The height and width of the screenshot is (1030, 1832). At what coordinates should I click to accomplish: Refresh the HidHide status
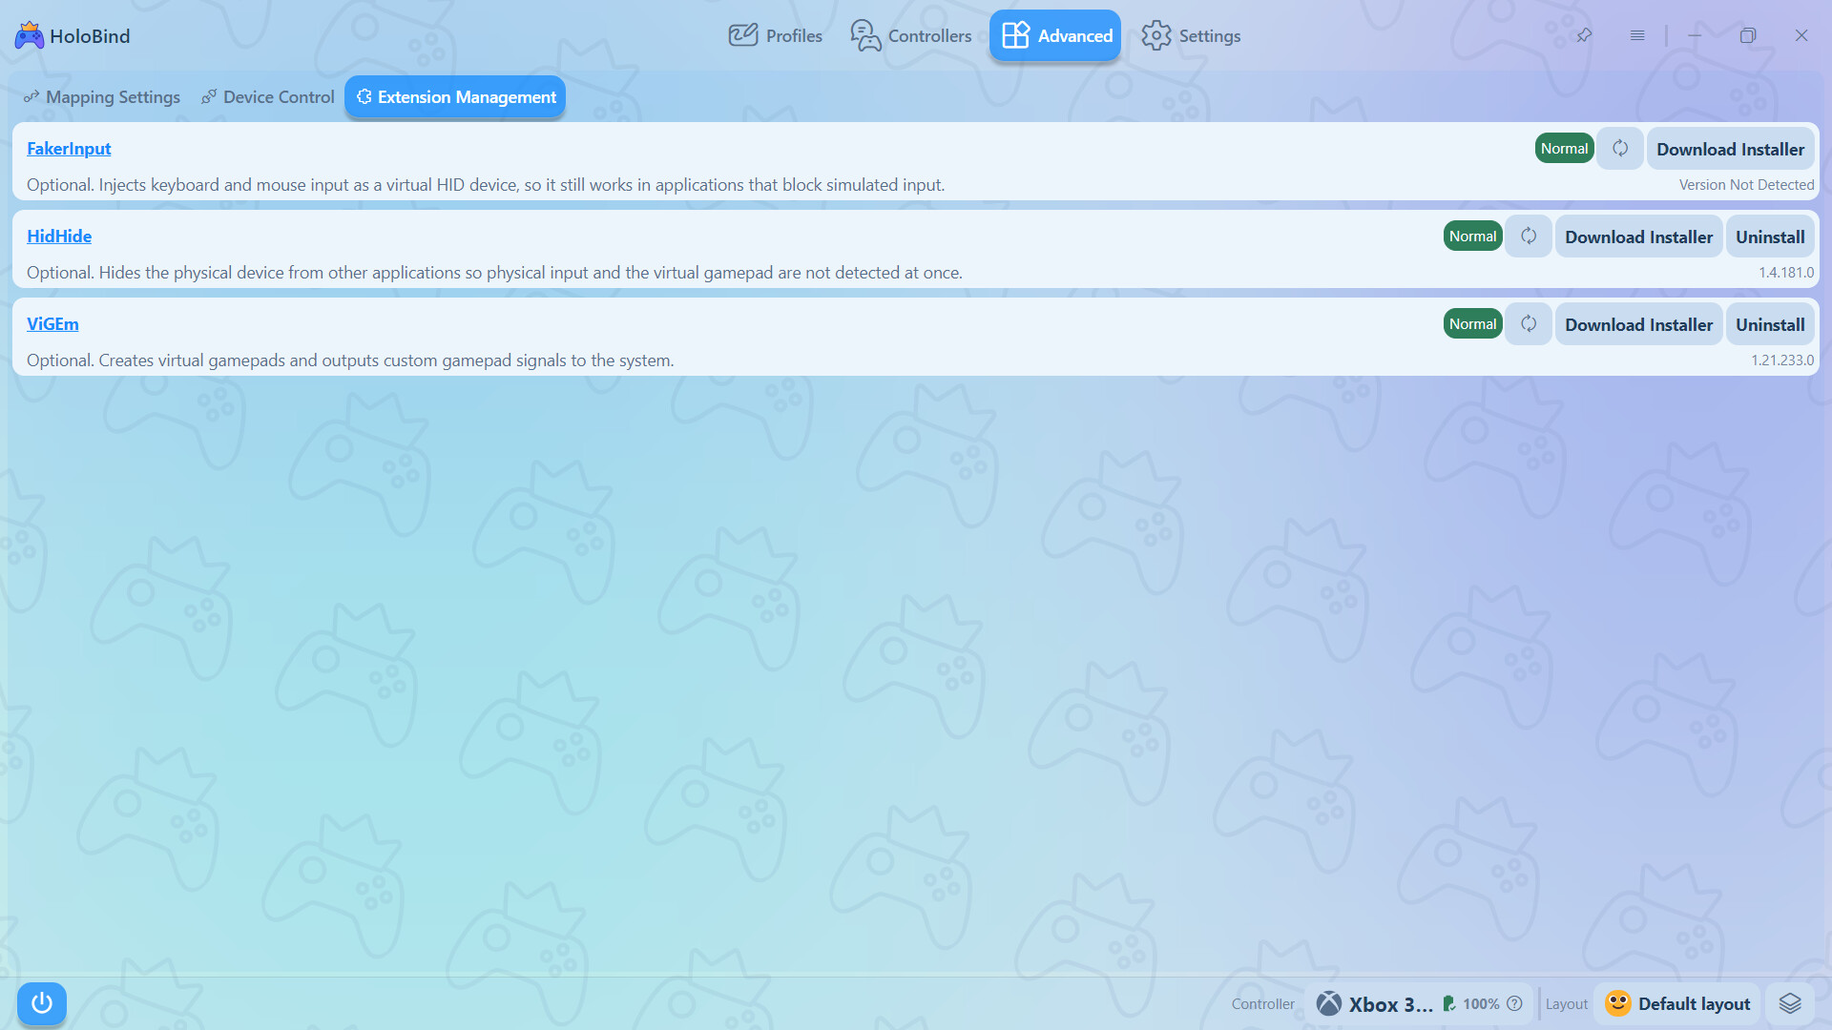pyautogui.click(x=1529, y=237)
